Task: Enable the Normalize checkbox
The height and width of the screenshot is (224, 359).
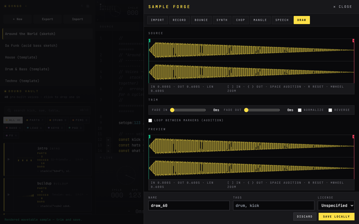Action: 300,110
